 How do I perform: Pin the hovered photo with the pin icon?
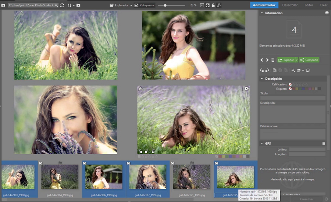click(x=140, y=89)
